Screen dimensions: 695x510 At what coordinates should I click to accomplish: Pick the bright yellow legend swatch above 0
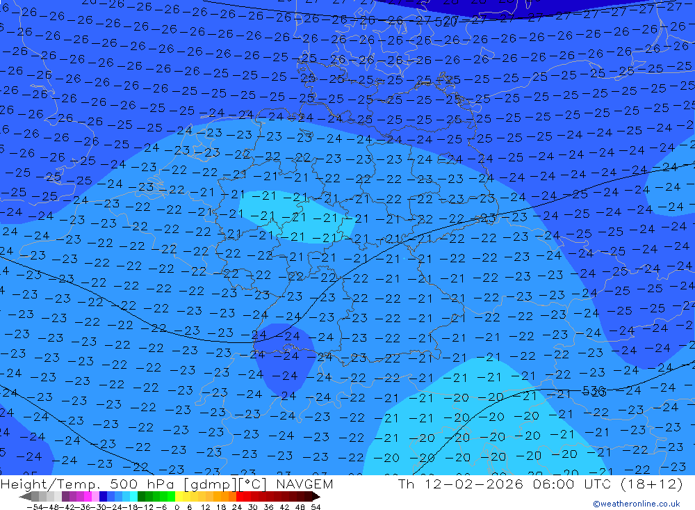coord(179,496)
